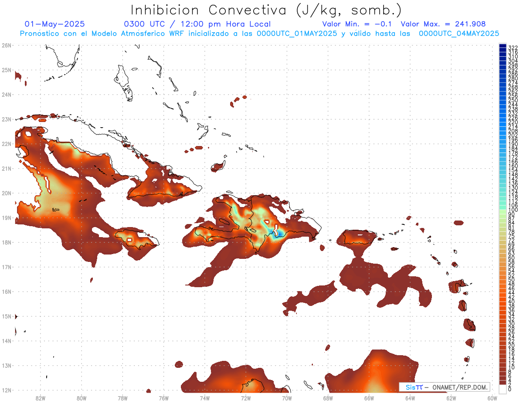Click the '21N' latitude label
This screenshot has height=404, width=523.
[x=6, y=168]
